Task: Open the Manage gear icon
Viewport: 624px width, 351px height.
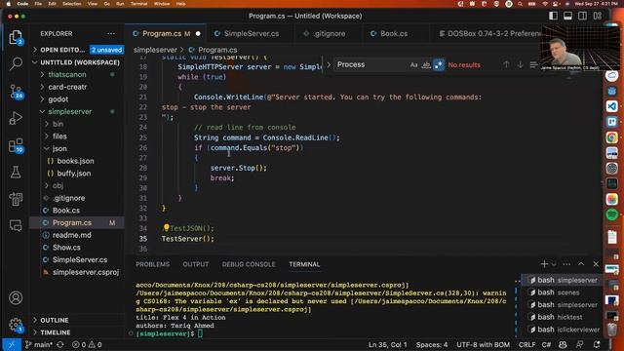Action: (16, 325)
